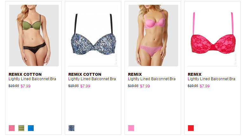Pick the solid blue color swatch
The height and width of the screenshot is (136, 242).
[x=31, y=128]
